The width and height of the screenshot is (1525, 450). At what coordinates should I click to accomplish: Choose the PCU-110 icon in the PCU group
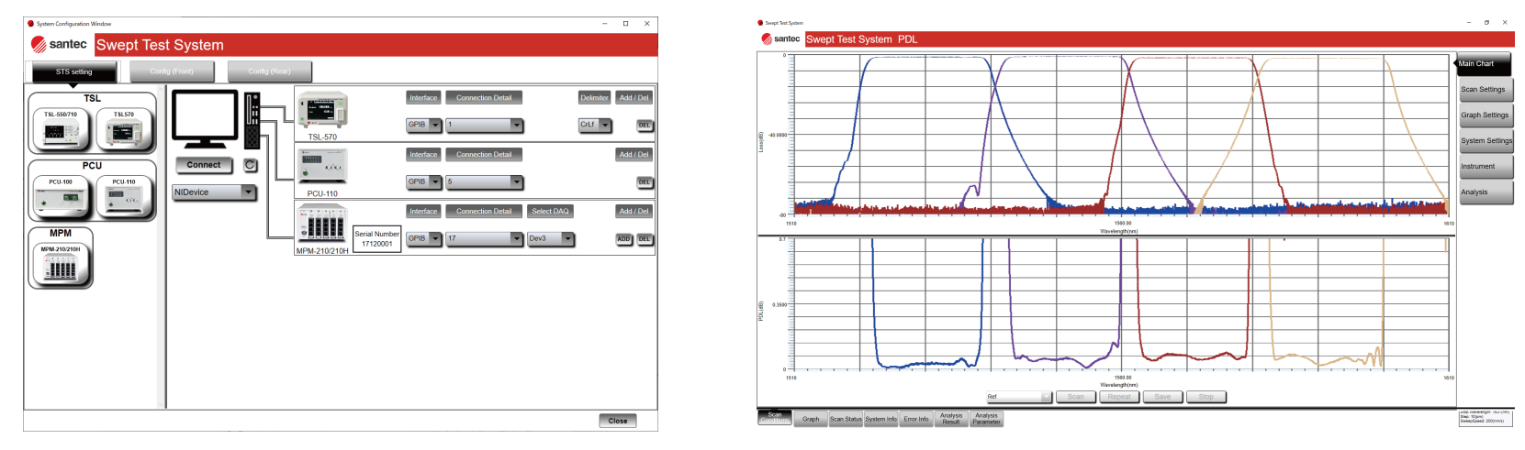tap(124, 197)
